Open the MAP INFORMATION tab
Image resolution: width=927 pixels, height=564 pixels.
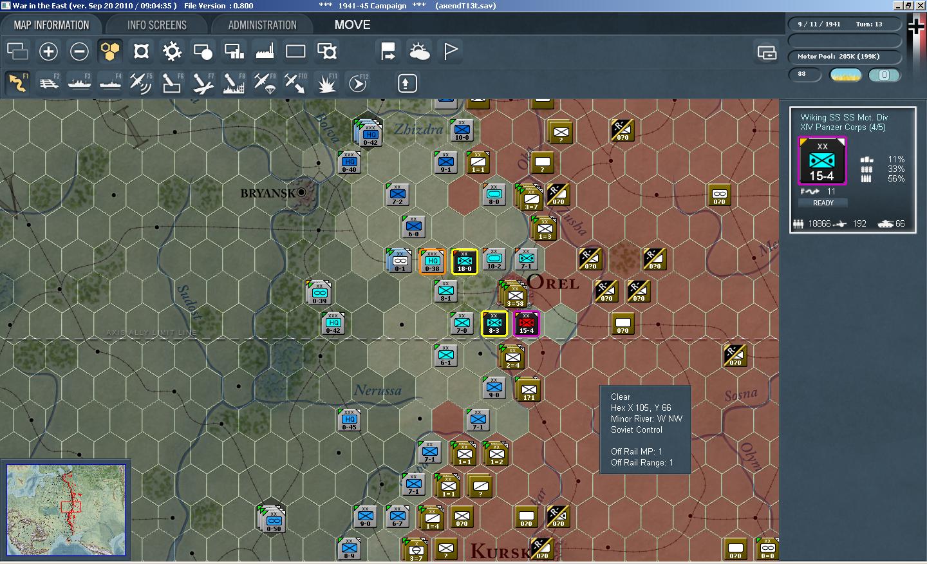[51, 25]
